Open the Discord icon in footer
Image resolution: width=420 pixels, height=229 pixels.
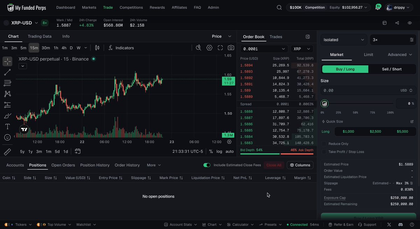pos(400,224)
